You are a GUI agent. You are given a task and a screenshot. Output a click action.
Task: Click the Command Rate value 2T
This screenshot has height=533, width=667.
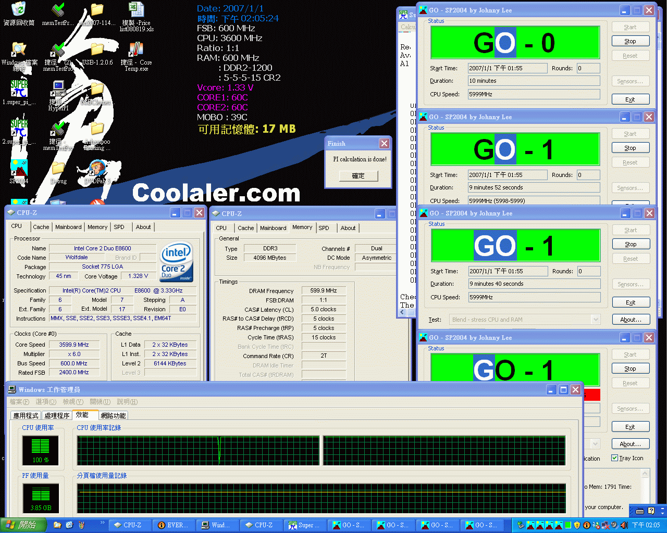tap(324, 356)
